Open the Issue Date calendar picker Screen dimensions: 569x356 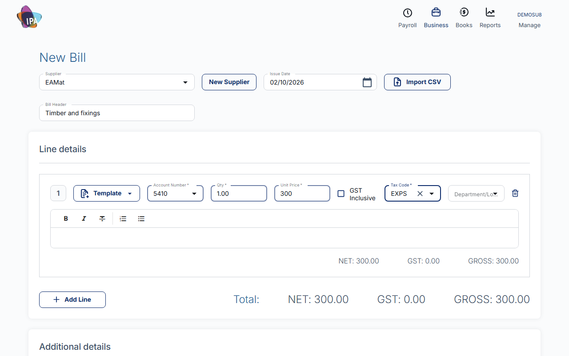tap(367, 82)
